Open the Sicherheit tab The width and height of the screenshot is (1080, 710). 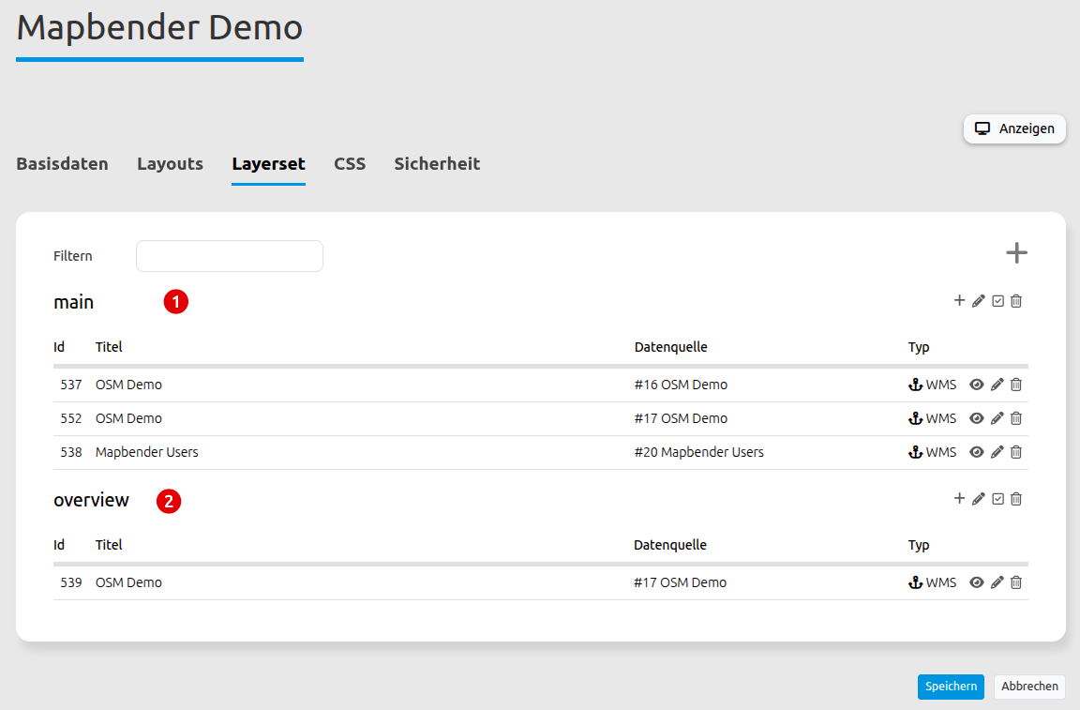(437, 164)
